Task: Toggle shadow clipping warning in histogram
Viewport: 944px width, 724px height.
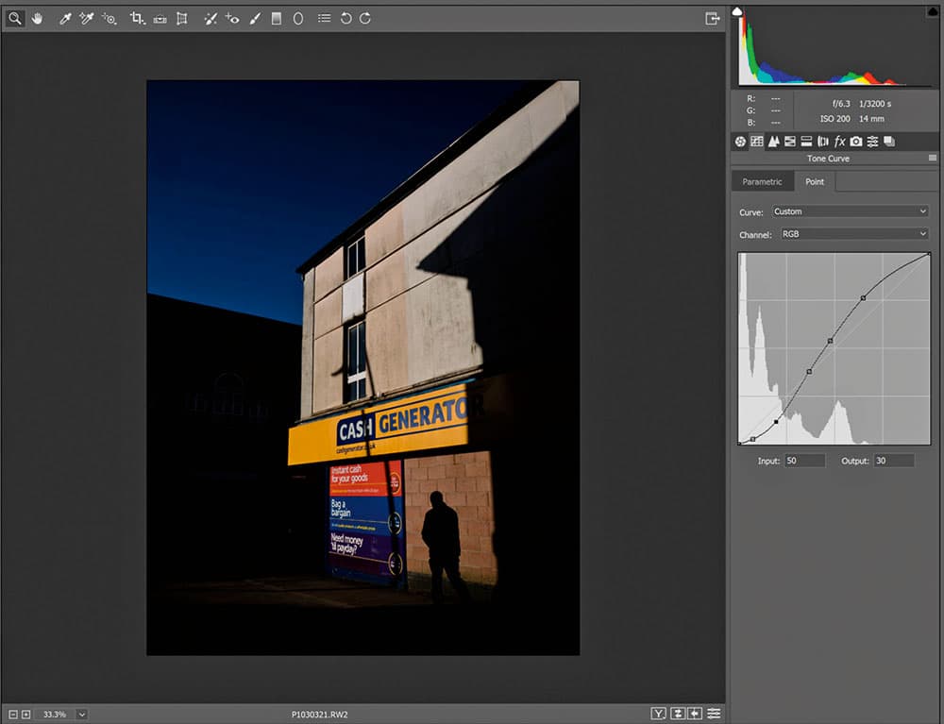Action: click(737, 11)
